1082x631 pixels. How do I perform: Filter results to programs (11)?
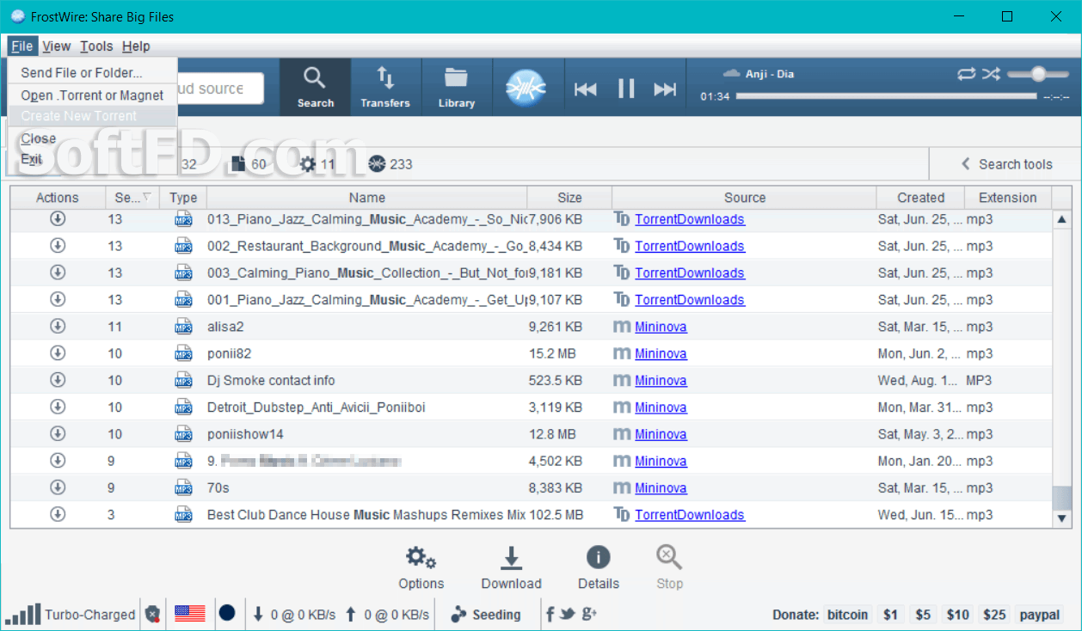pyautogui.click(x=317, y=164)
